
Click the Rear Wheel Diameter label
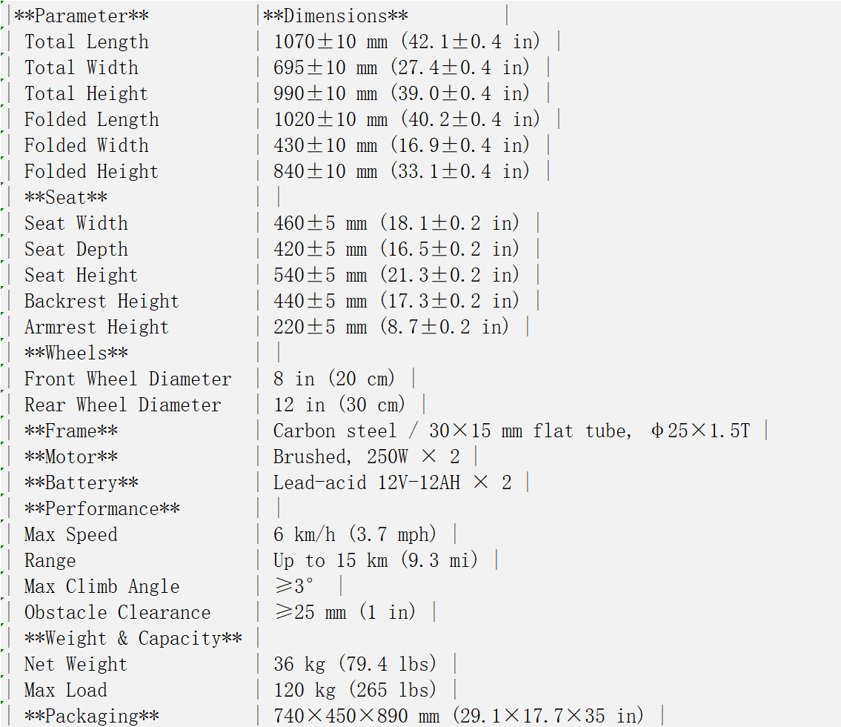tap(123, 405)
